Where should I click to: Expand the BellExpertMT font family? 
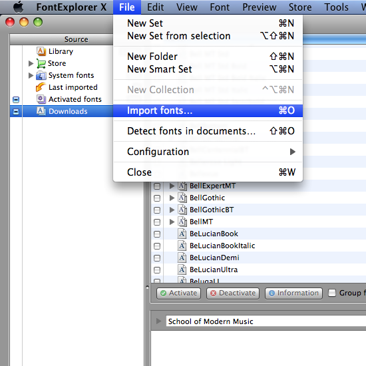[x=172, y=186]
